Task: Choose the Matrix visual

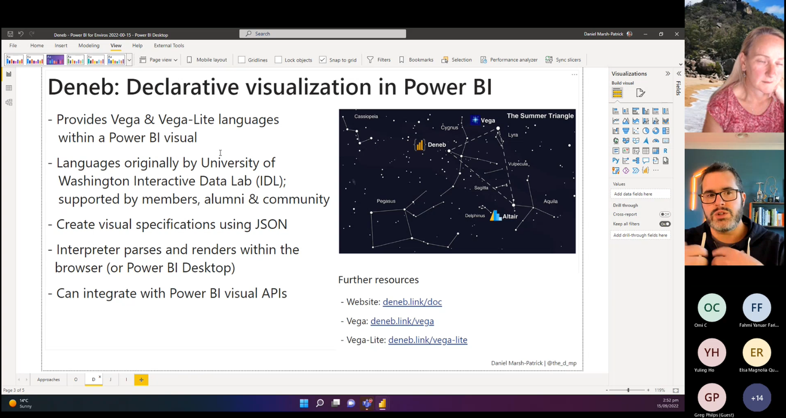Action: point(656,150)
